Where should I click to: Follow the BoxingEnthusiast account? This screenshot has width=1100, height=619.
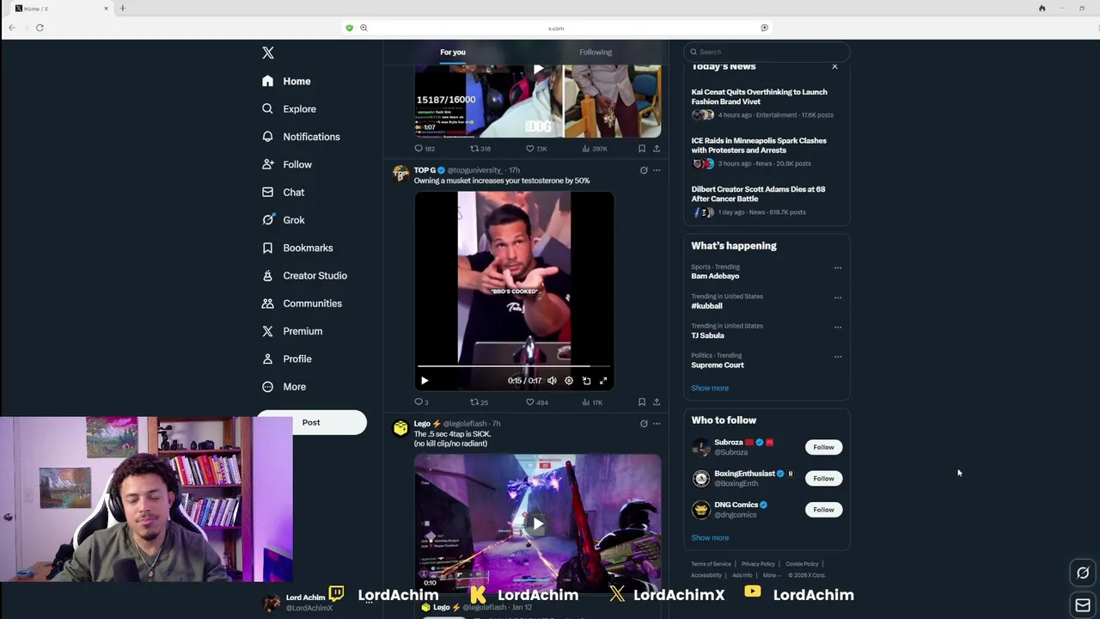823,478
